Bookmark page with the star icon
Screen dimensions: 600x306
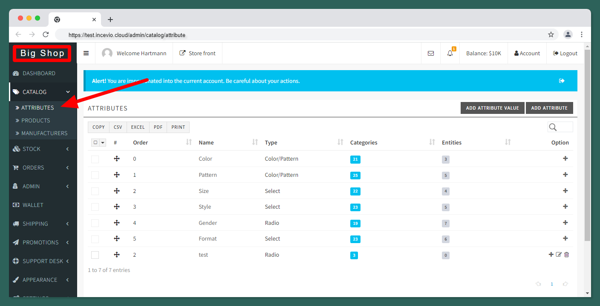(x=551, y=35)
